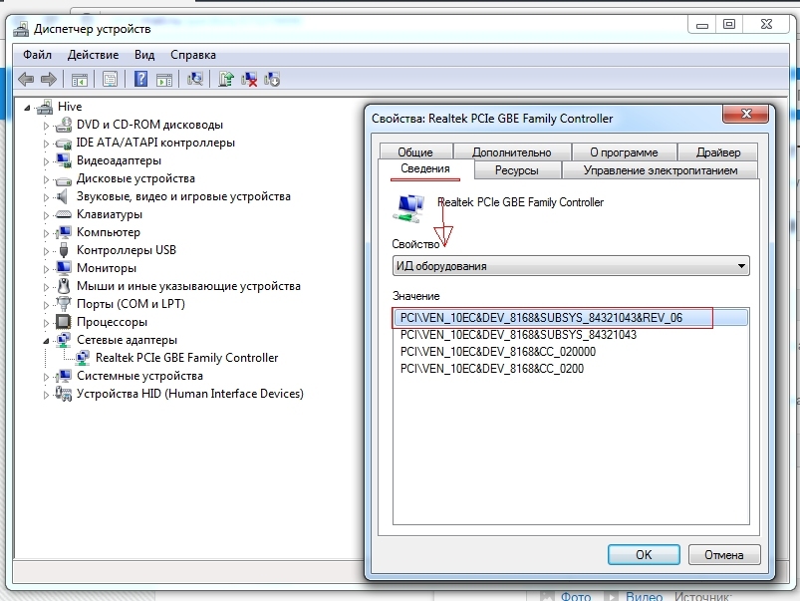Click the disable device toolbar icon
800x601 pixels.
tap(272, 79)
